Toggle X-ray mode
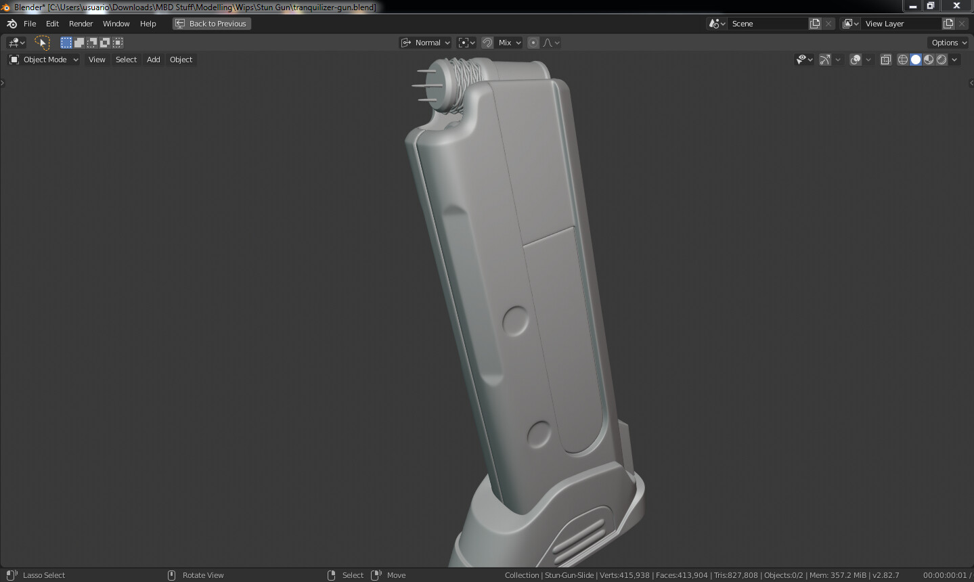The width and height of the screenshot is (974, 582). click(x=885, y=60)
